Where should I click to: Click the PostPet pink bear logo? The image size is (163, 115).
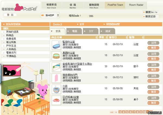click(x=19, y=7)
